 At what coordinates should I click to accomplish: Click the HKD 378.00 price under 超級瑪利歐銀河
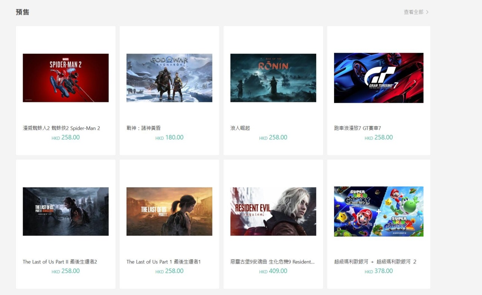coord(379,271)
